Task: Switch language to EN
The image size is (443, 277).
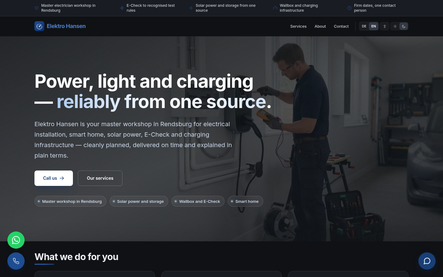Action: click(373, 26)
